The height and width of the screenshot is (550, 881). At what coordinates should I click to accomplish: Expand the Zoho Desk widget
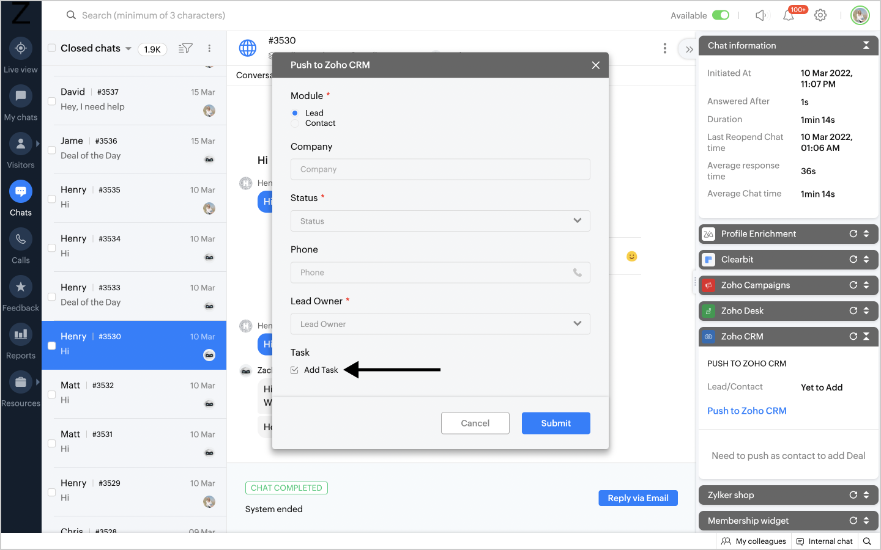click(866, 310)
